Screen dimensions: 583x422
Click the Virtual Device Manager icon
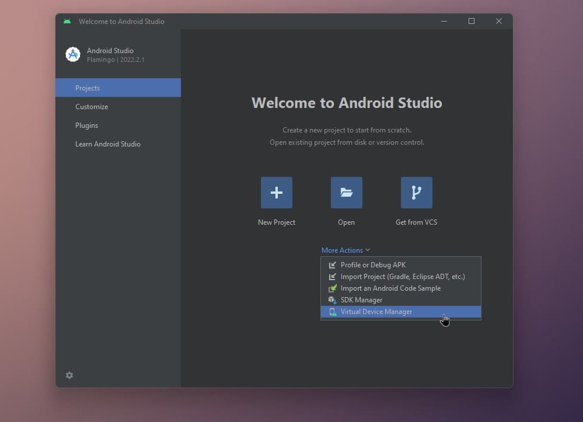coord(333,312)
